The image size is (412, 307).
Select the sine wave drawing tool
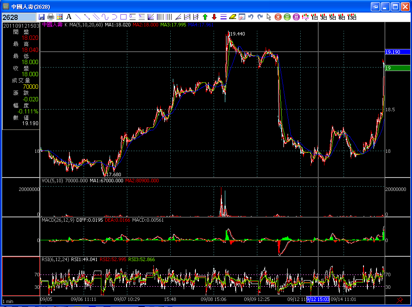pyautogui.click(x=105, y=17)
